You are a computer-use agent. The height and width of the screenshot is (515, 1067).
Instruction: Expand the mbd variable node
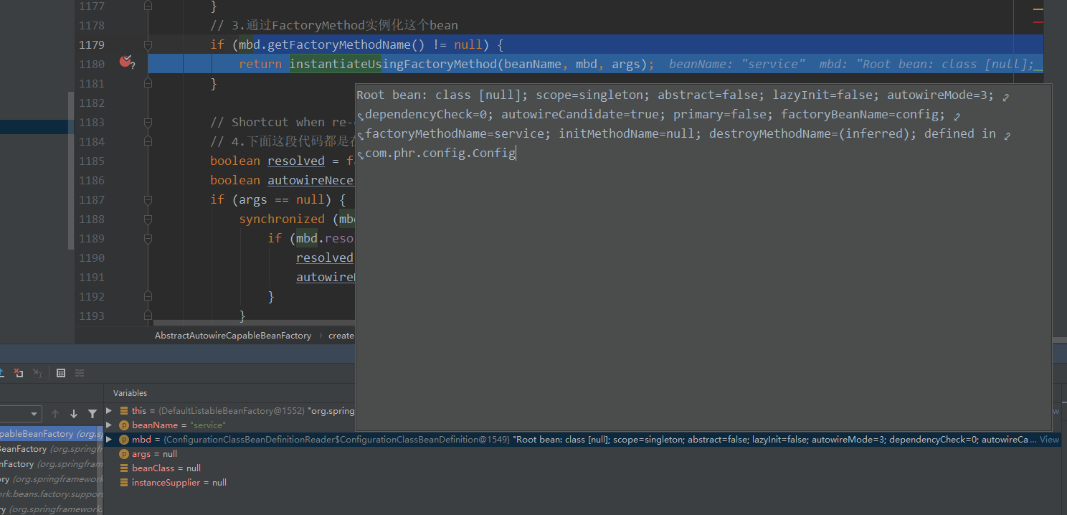point(109,440)
